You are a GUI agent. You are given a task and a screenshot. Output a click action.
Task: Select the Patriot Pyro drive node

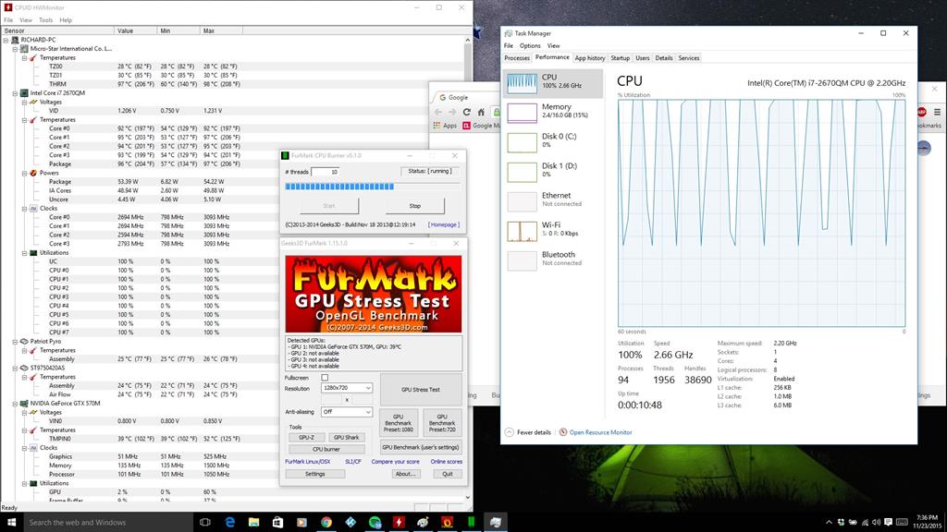tap(46, 341)
